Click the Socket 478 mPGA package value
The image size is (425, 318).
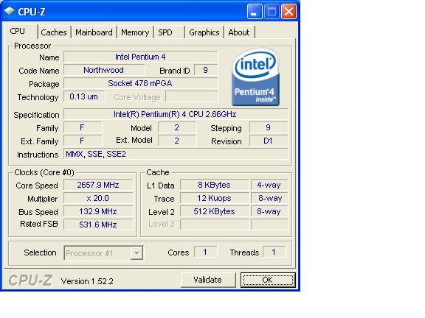(140, 83)
